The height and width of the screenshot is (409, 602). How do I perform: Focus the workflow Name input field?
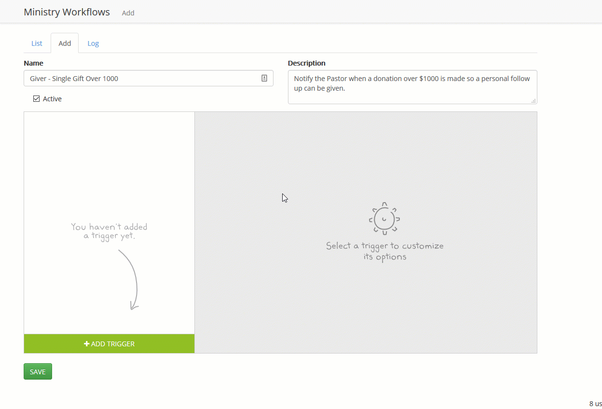(x=140, y=78)
